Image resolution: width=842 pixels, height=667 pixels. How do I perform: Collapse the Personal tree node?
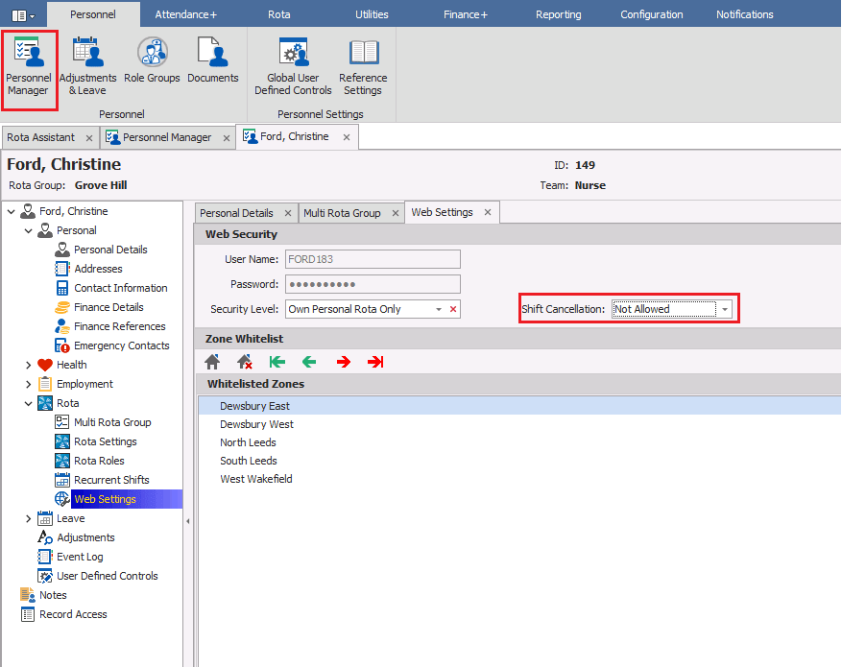[29, 230]
